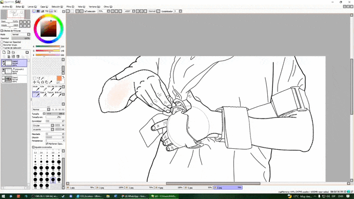Create a new linework layer
Viewport: 354px width, 199px height.
point(9,52)
